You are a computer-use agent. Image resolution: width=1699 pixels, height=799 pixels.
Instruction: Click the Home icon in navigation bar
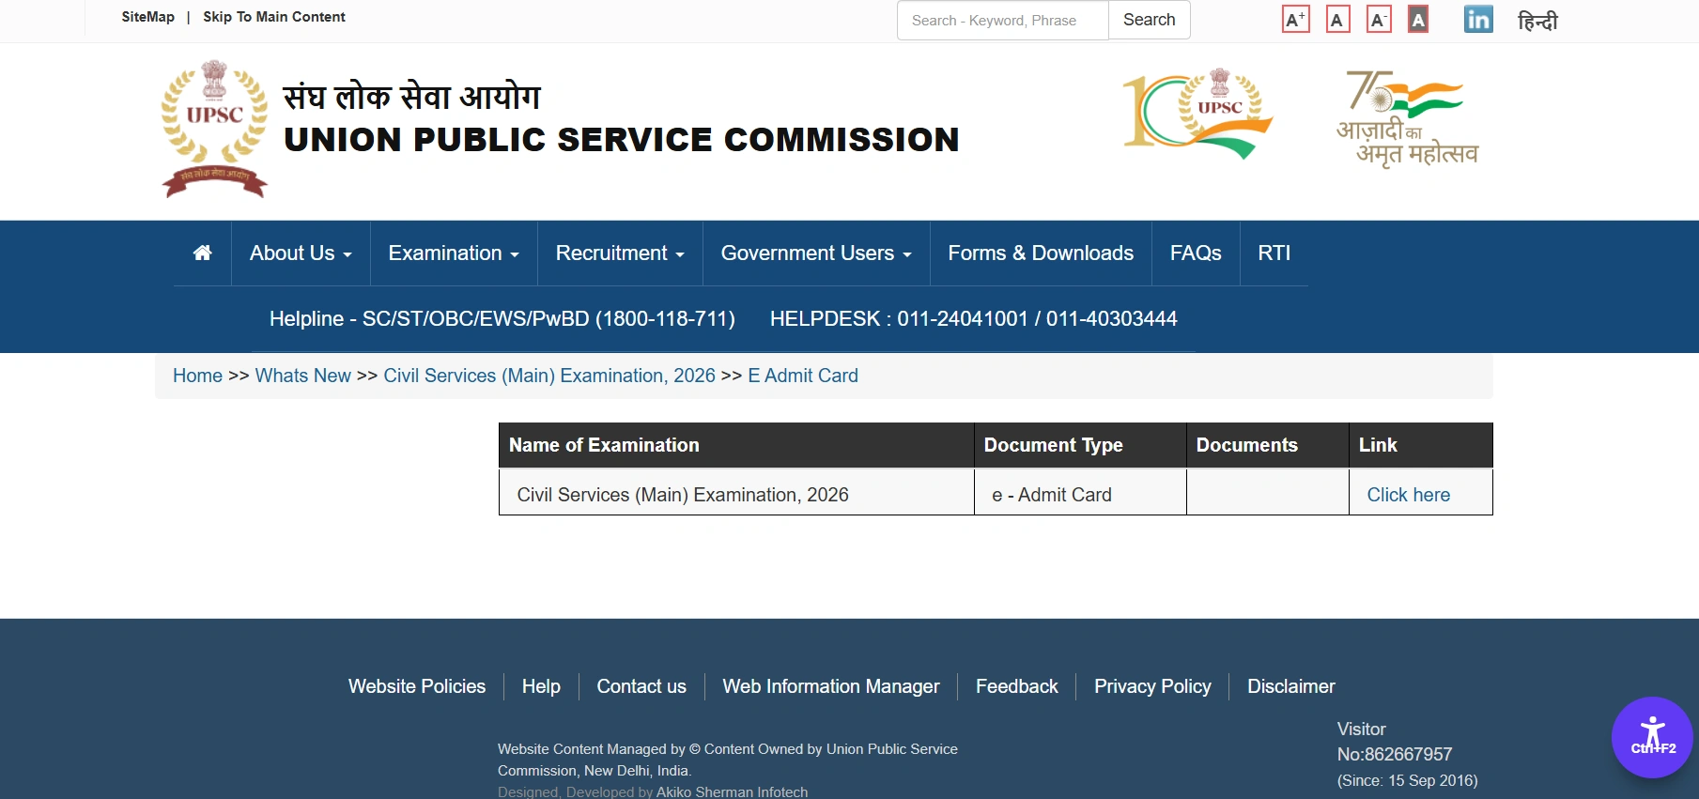coord(202,253)
